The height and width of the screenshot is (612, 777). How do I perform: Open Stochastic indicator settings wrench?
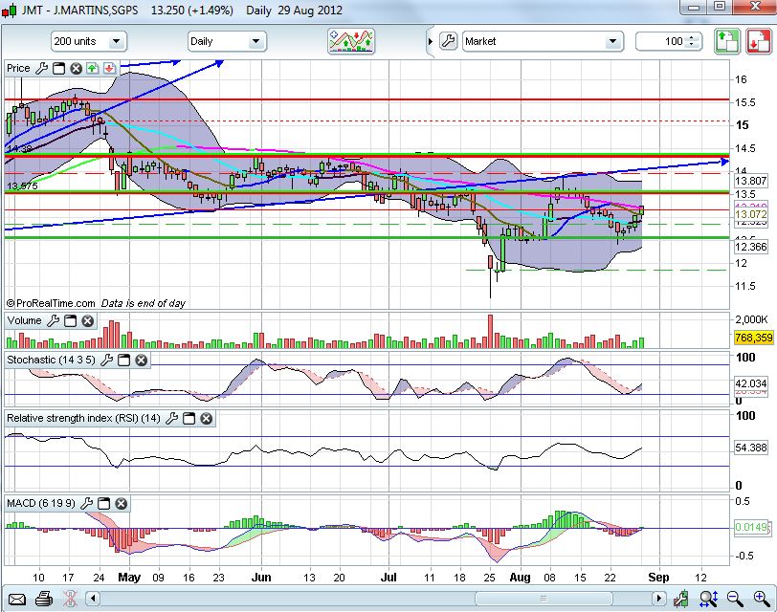click(106, 360)
